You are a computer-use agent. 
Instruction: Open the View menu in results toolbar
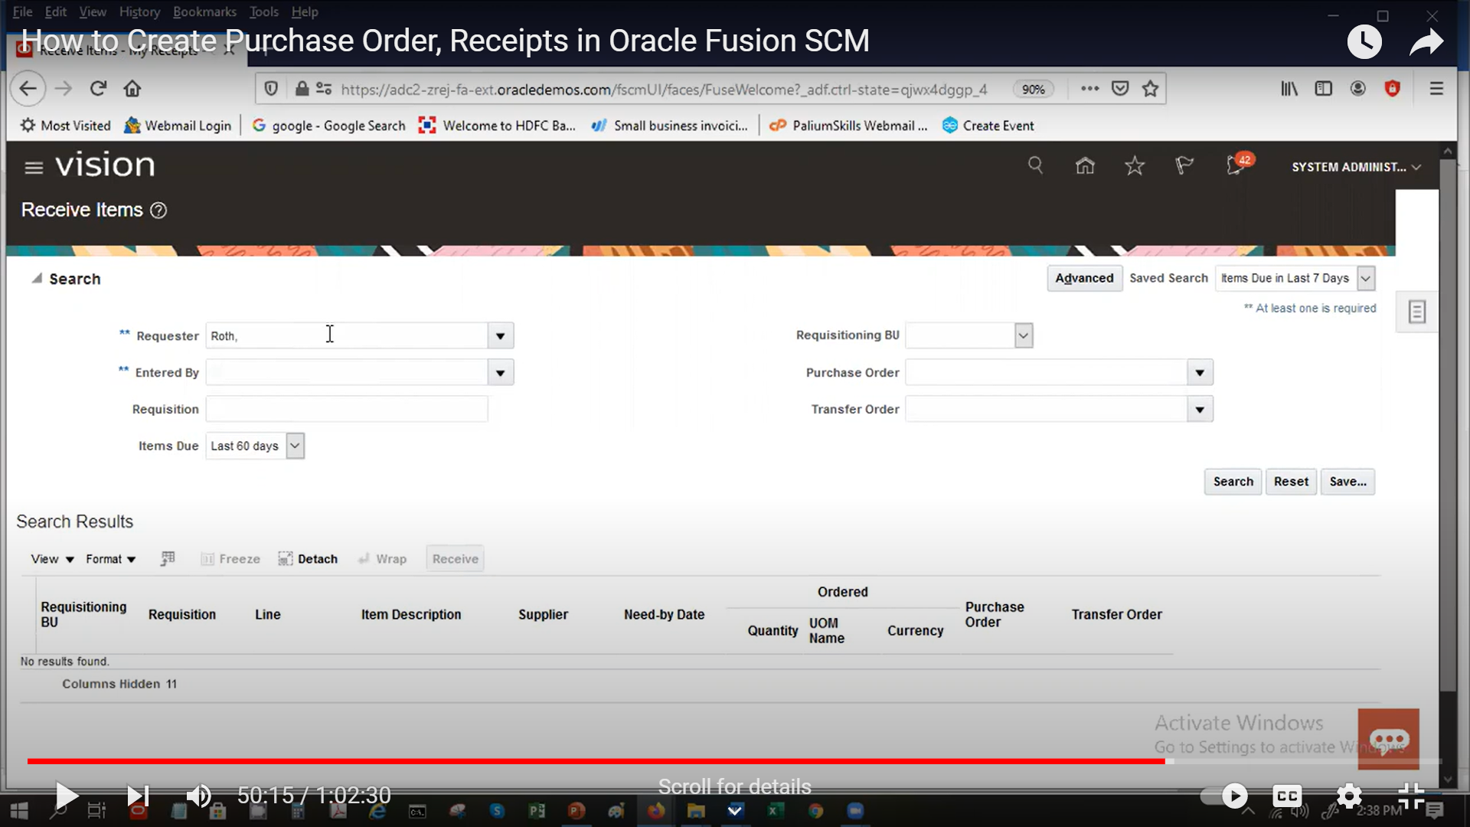(52, 559)
